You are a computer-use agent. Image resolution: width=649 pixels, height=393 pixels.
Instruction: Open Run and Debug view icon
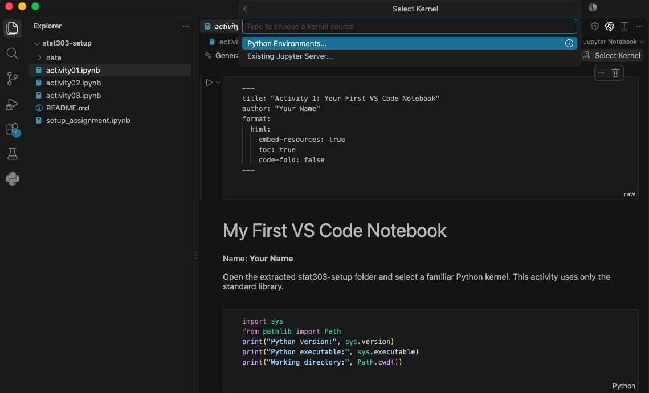(x=13, y=104)
